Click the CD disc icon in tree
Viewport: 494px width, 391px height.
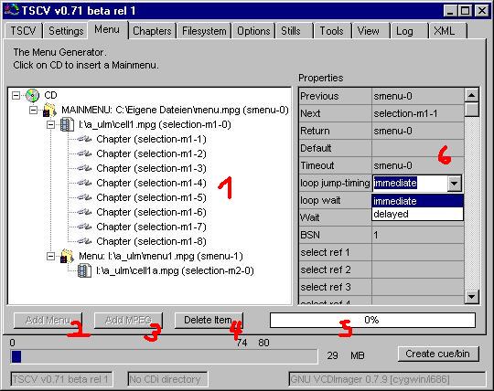(x=32, y=95)
